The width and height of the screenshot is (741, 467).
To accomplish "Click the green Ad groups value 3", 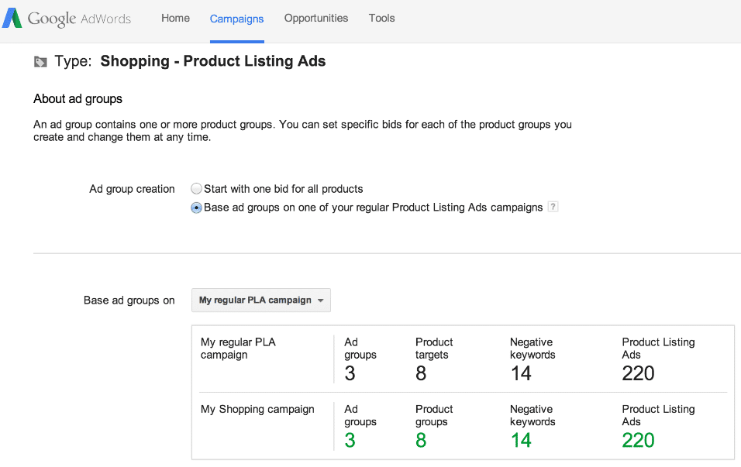I will tap(350, 441).
